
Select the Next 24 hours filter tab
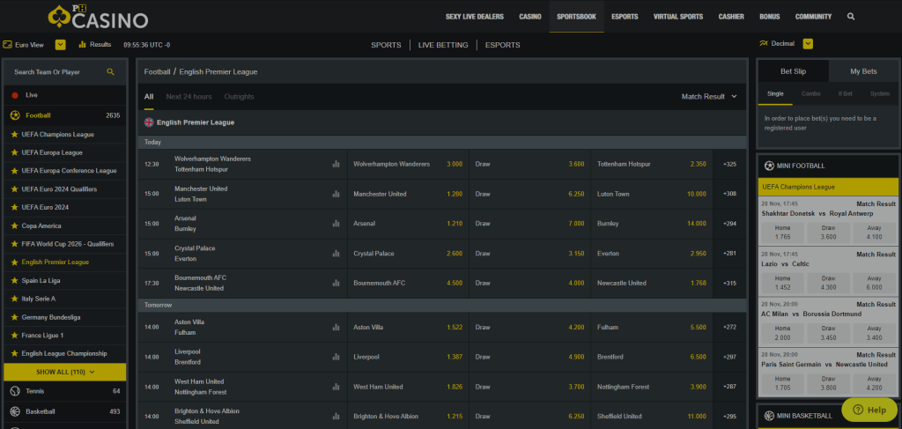tap(189, 97)
